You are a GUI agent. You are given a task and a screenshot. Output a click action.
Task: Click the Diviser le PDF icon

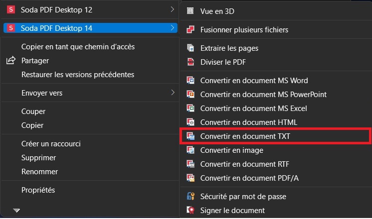point(190,62)
